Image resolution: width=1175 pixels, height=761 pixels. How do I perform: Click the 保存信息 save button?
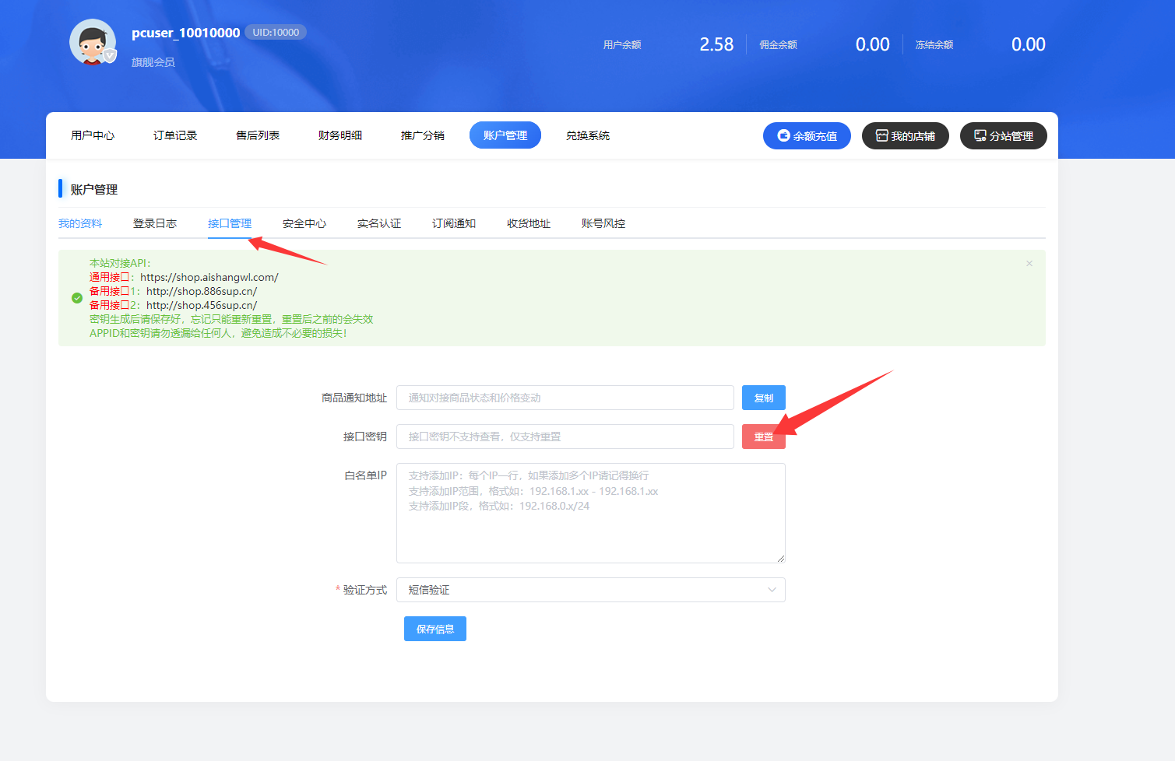pyautogui.click(x=434, y=629)
